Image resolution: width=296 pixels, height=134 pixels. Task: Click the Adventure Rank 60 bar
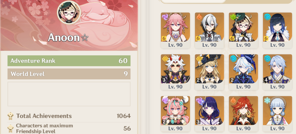69,61
